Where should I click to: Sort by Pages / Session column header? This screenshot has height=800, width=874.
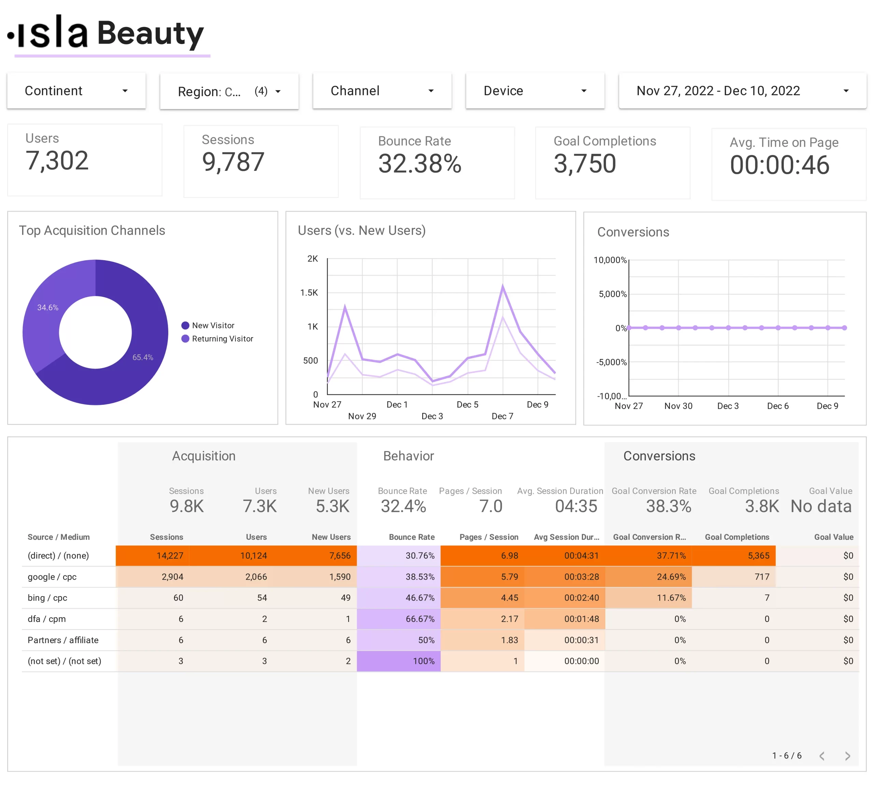pyautogui.click(x=489, y=537)
